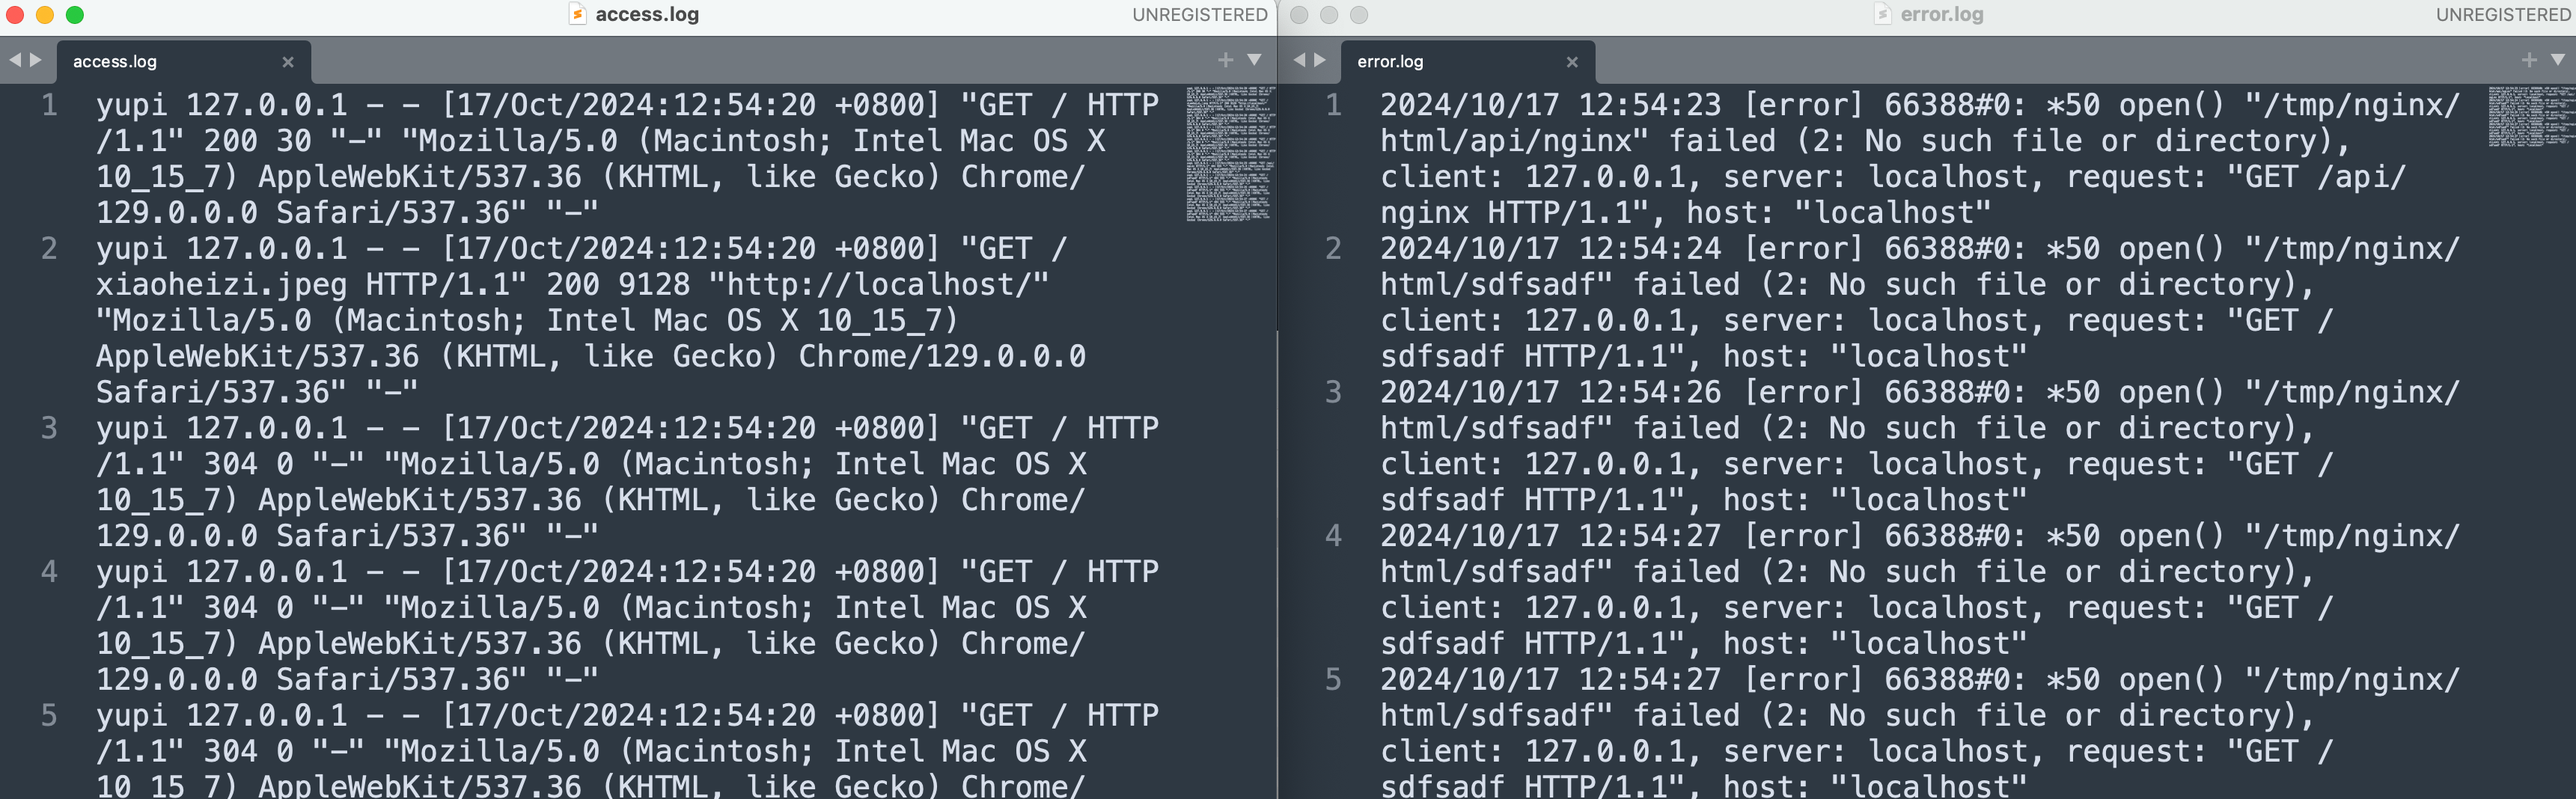Click UNREGISTERED label in the access.log window
Screen dimensions: 2576x799
pos(1199,15)
